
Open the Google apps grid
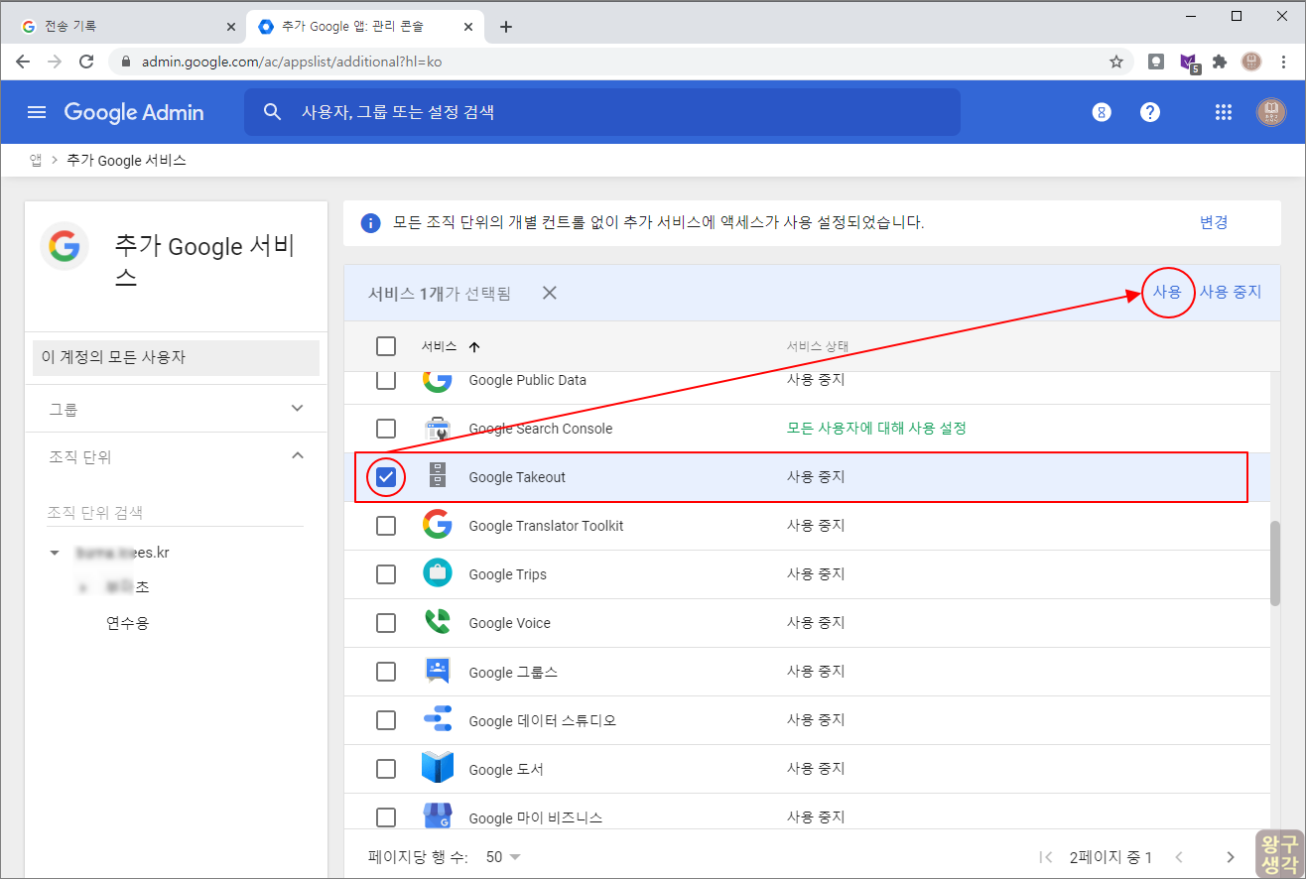[x=1224, y=112]
